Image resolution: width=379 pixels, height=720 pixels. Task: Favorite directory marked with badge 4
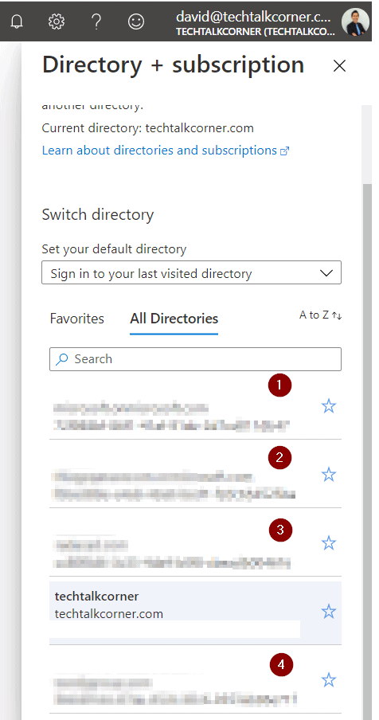pyautogui.click(x=329, y=680)
